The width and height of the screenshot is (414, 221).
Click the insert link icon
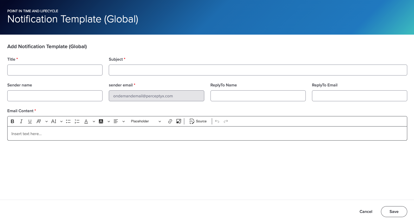170,121
